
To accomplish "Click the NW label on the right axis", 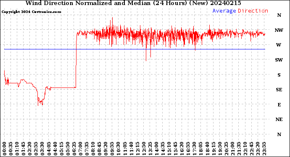I will tap(279, 31).
